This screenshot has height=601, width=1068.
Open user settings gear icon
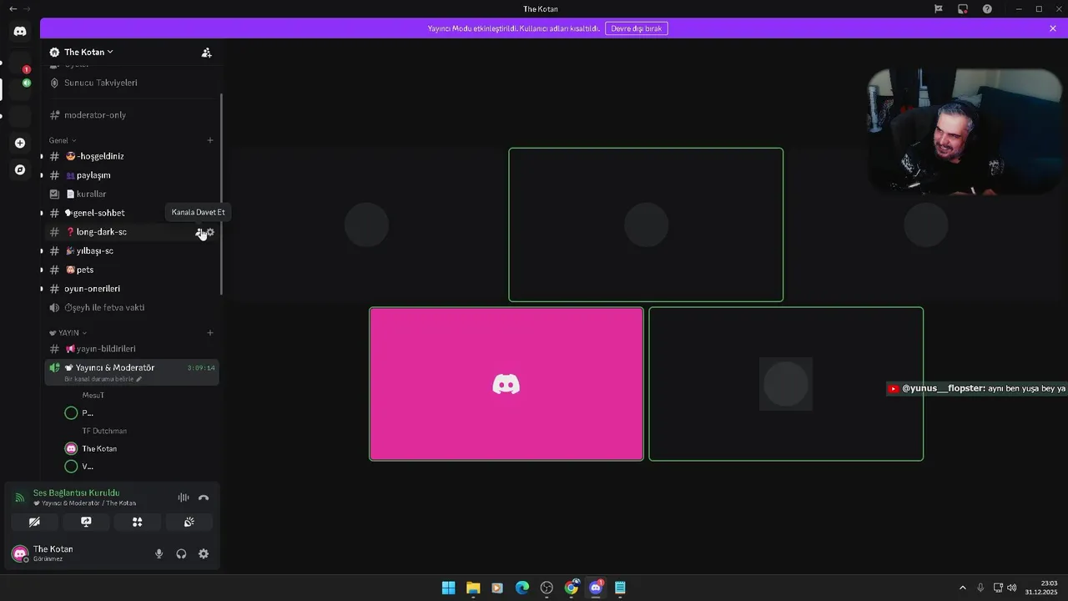coord(204,553)
